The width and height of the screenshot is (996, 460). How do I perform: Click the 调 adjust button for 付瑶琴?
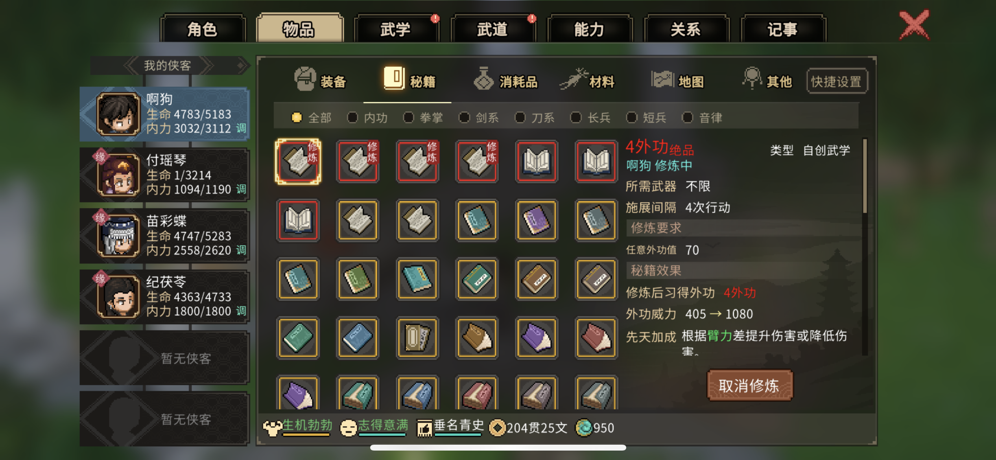(x=241, y=189)
